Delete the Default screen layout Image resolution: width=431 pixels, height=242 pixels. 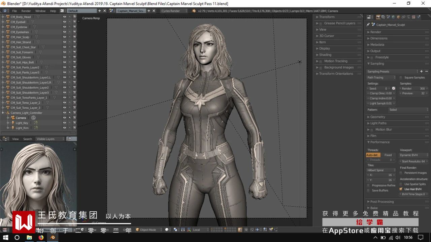(x=104, y=11)
